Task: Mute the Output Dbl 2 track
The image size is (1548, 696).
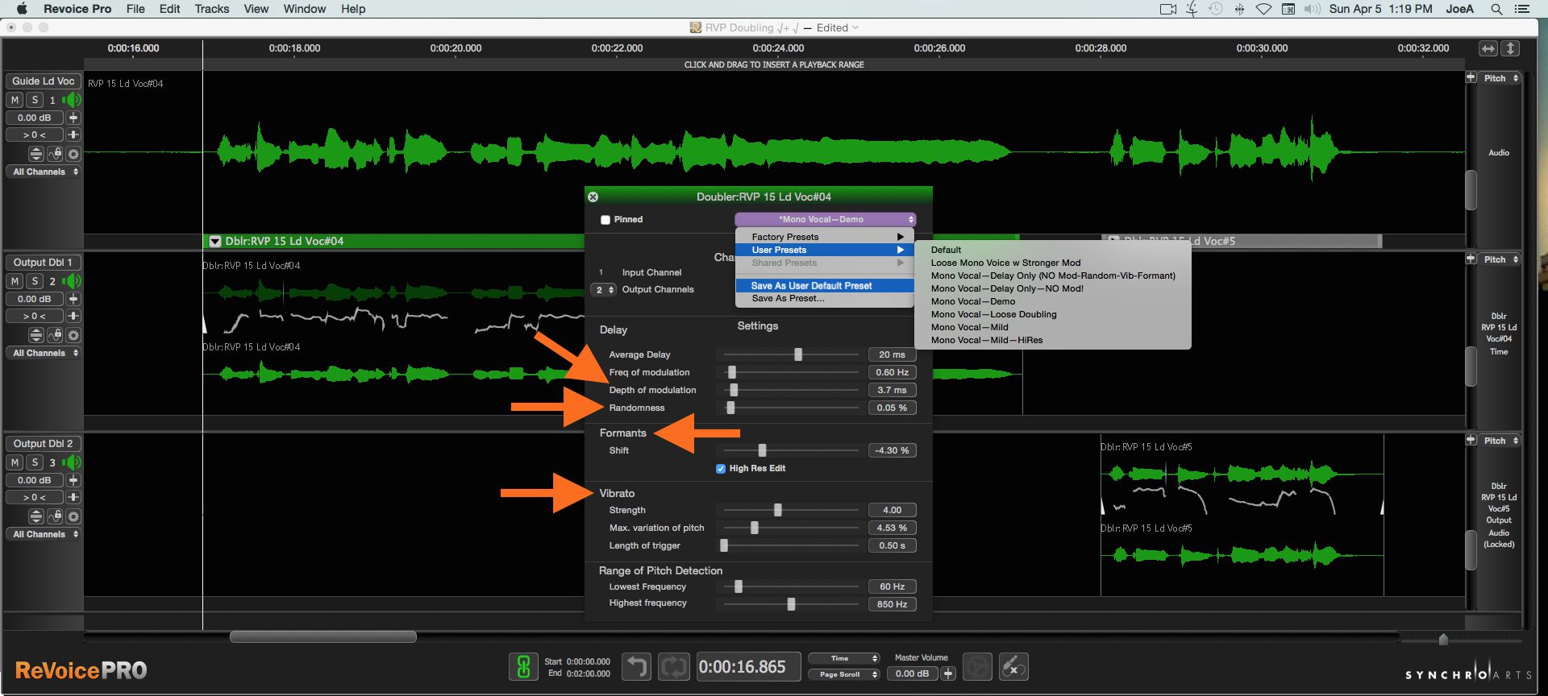Action: 15,462
